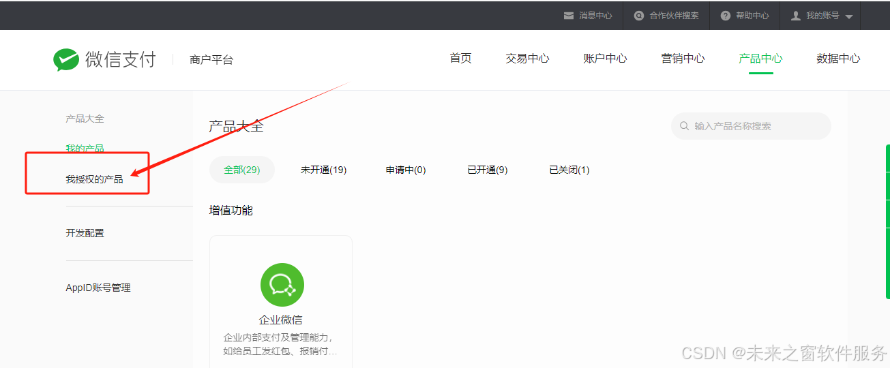Image resolution: width=890 pixels, height=368 pixels.
Task: Select 我的产品 in the sidebar
Action: point(85,149)
